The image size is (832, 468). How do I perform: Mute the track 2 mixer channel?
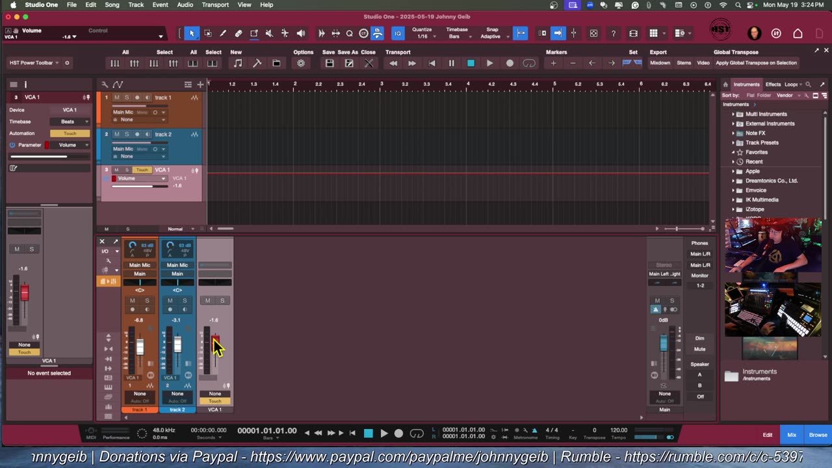coord(170,300)
